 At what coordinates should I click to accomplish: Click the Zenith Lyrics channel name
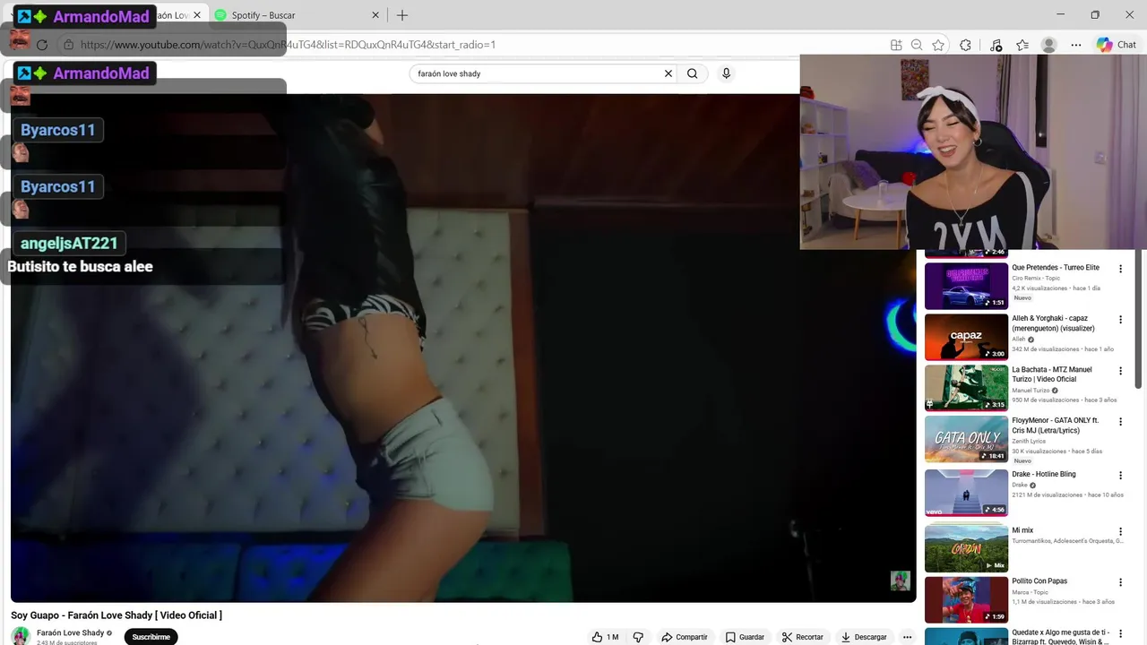(x=1029, y=442)
